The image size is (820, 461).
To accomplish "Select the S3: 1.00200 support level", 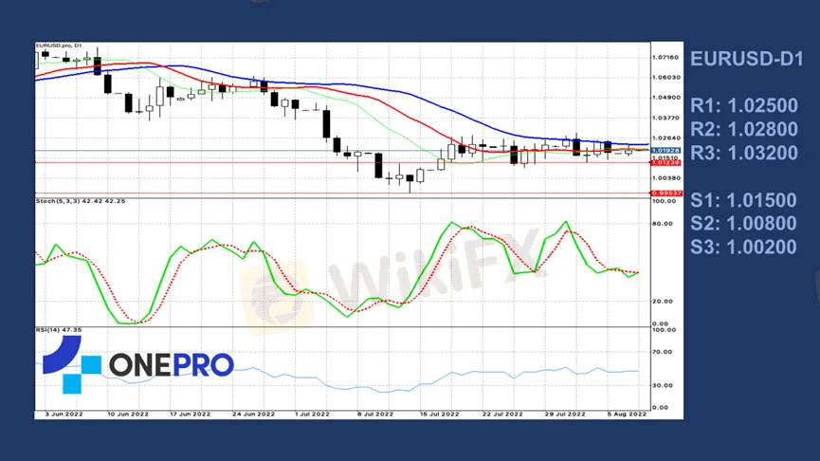I will pyautogui.click(x=743, y=247).
